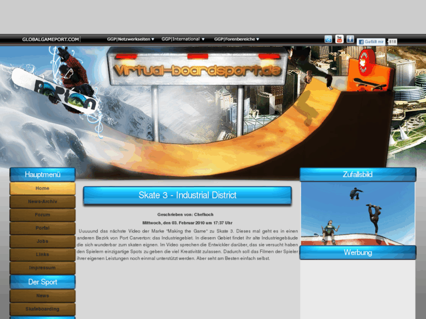
Task: Expand the GGP|Forenbereiche dropdown
Action: [236, 39]
